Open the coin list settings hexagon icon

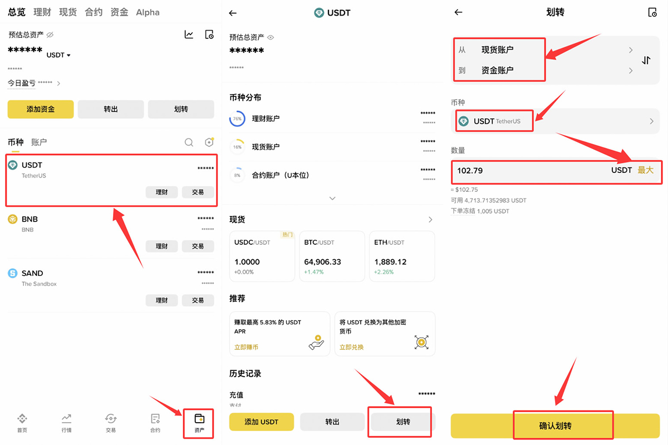209,142
